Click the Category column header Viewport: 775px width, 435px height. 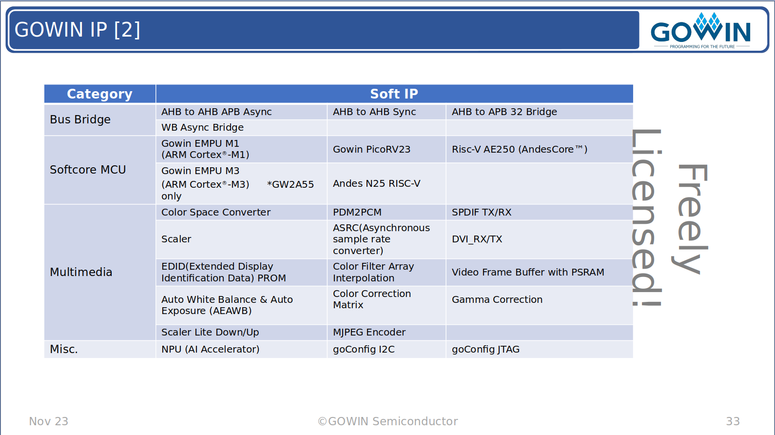click(100, 94)
